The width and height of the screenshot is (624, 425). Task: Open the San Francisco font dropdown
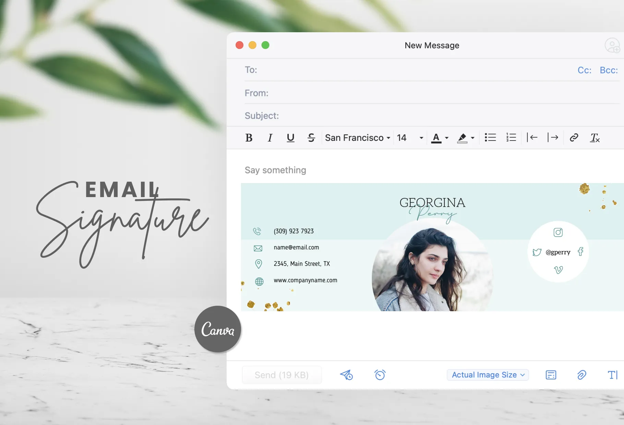point(357,137)
